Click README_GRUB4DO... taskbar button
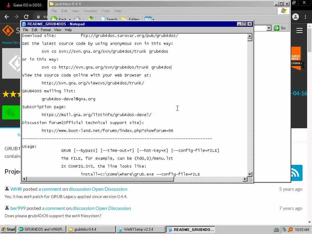 191,229
